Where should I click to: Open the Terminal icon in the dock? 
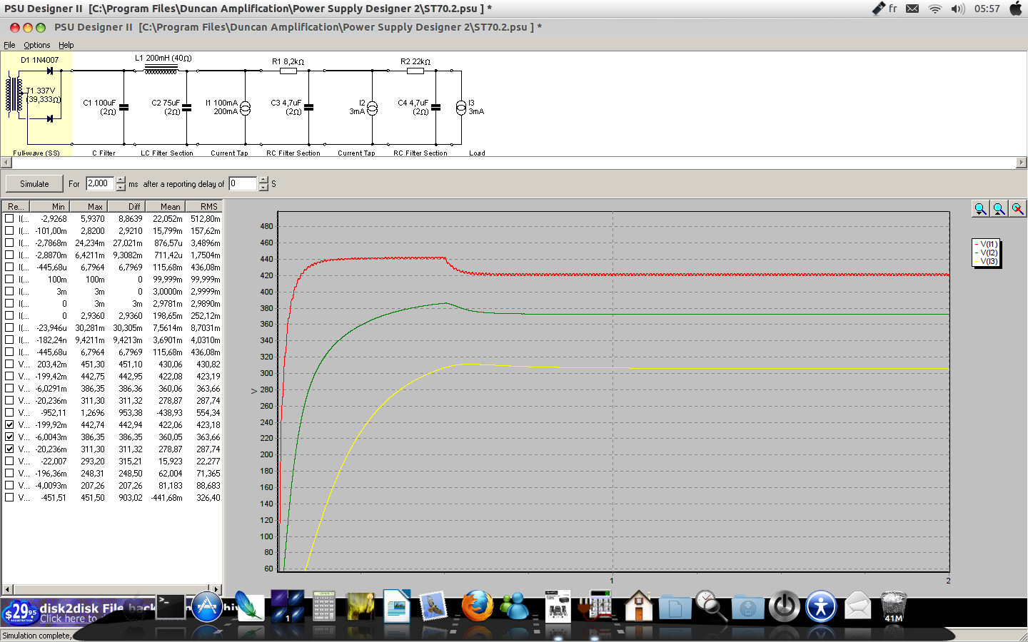(x=171, y=607)
